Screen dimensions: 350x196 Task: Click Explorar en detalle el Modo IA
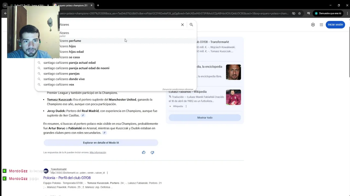tap(101, 143)
